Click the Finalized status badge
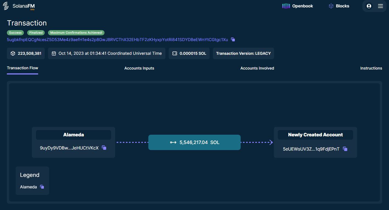 pos(36,33)
